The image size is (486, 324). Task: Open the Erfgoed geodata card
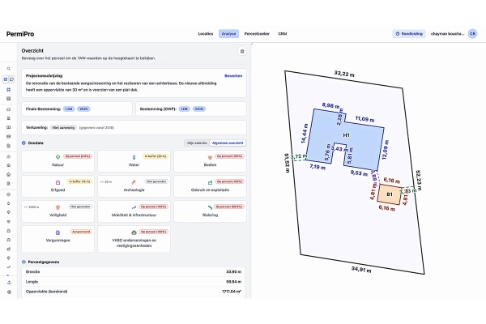58,186
